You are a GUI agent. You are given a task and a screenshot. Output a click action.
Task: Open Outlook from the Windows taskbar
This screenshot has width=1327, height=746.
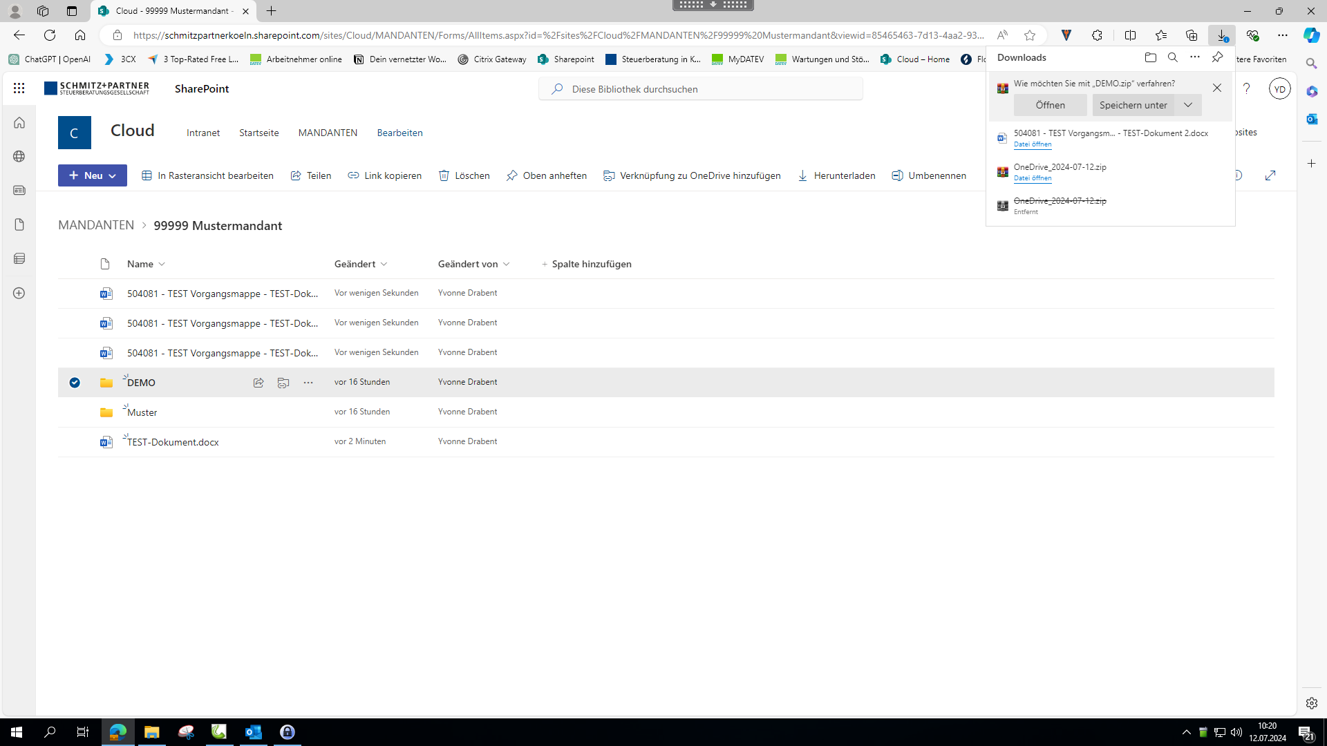pos(254,732)
